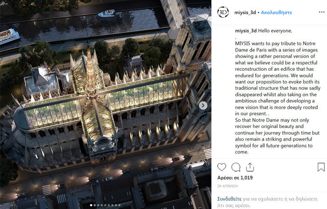
Task: Save the post with the bookmark icon
Action: pos(321,167)
